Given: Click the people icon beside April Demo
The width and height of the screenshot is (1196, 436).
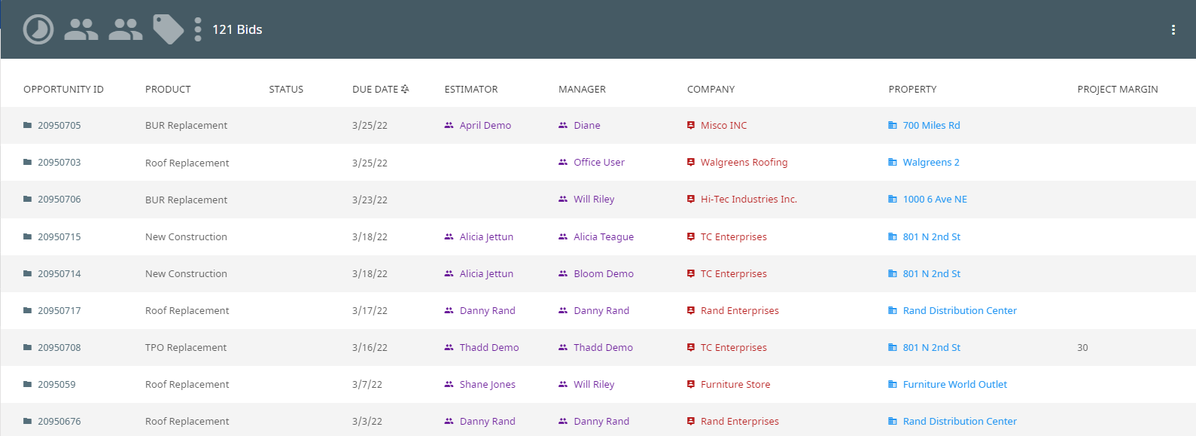Looking at the screenshot, I should click(449, 125).
